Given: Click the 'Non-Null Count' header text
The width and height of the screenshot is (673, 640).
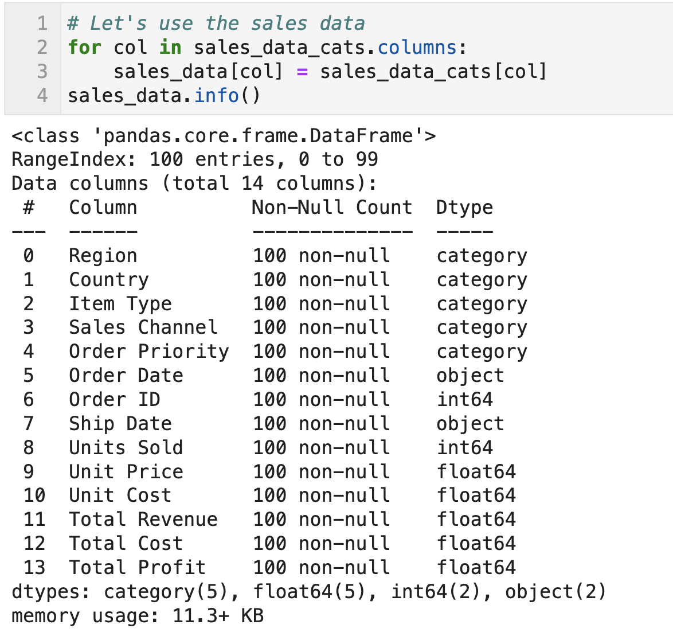Looking at the screenshot, I should coord(332,208).
